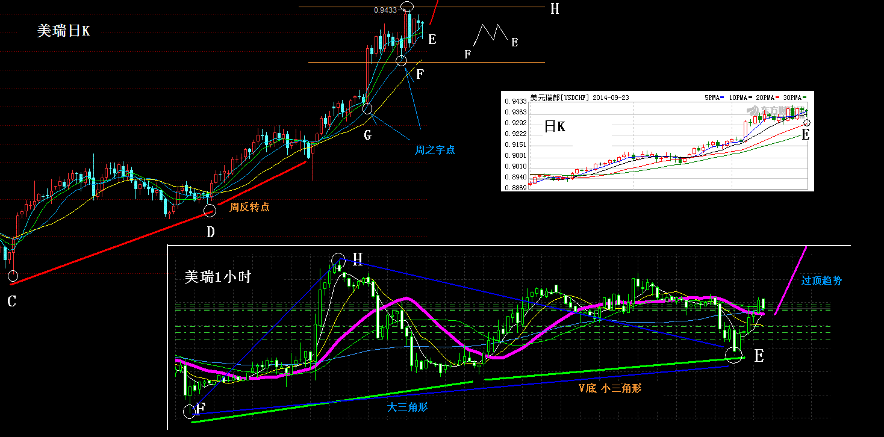Image resolution: width=884 pixels, height=437 pixels.
Task: Click the letter C at the chart's lower left
Action: point(11,301)
